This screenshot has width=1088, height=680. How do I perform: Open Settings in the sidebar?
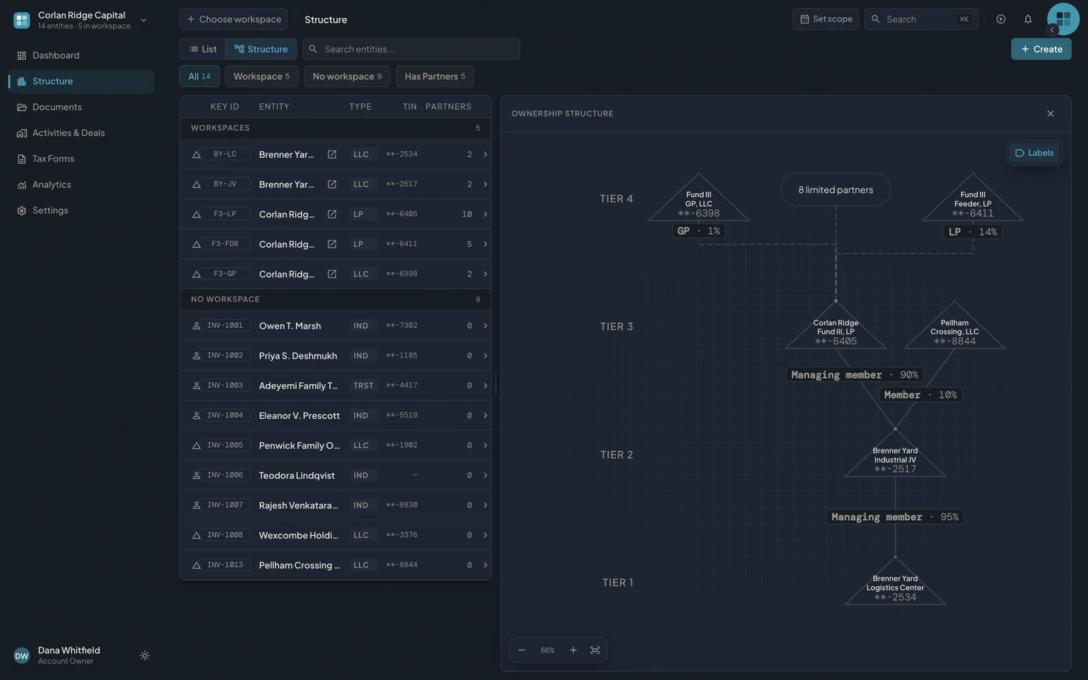[81, 210]
